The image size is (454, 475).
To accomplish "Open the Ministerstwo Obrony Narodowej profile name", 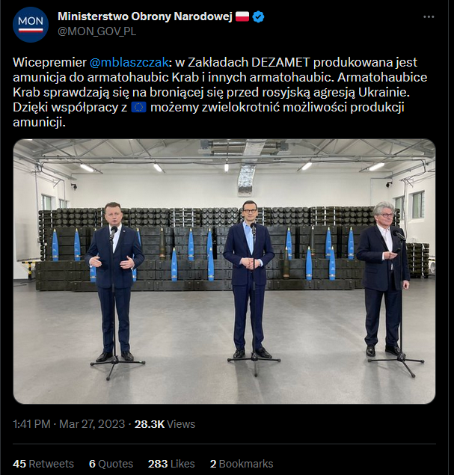I will 144,16.
